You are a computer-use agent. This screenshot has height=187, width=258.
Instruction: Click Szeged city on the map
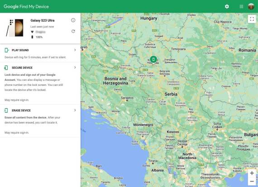pos(159,36)
